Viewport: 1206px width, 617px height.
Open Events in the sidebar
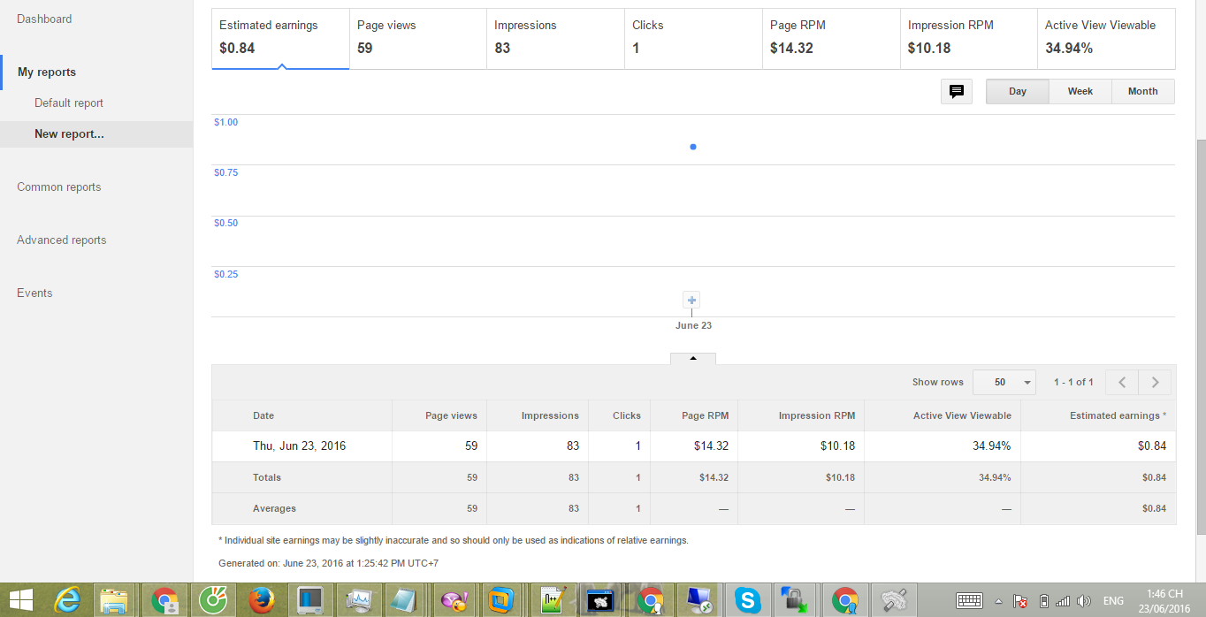pyautogui.click(x=34, y=293)
